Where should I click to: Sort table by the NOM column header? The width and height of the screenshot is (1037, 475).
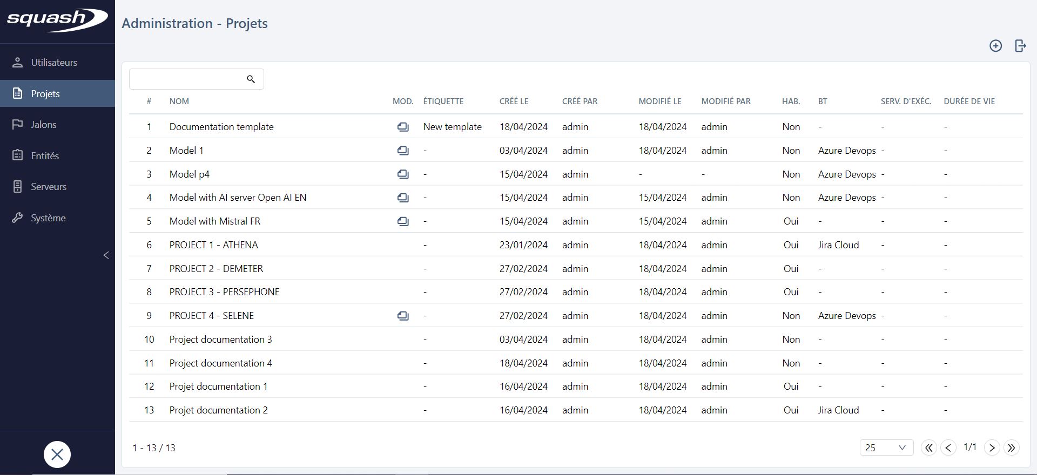point(179,101)
